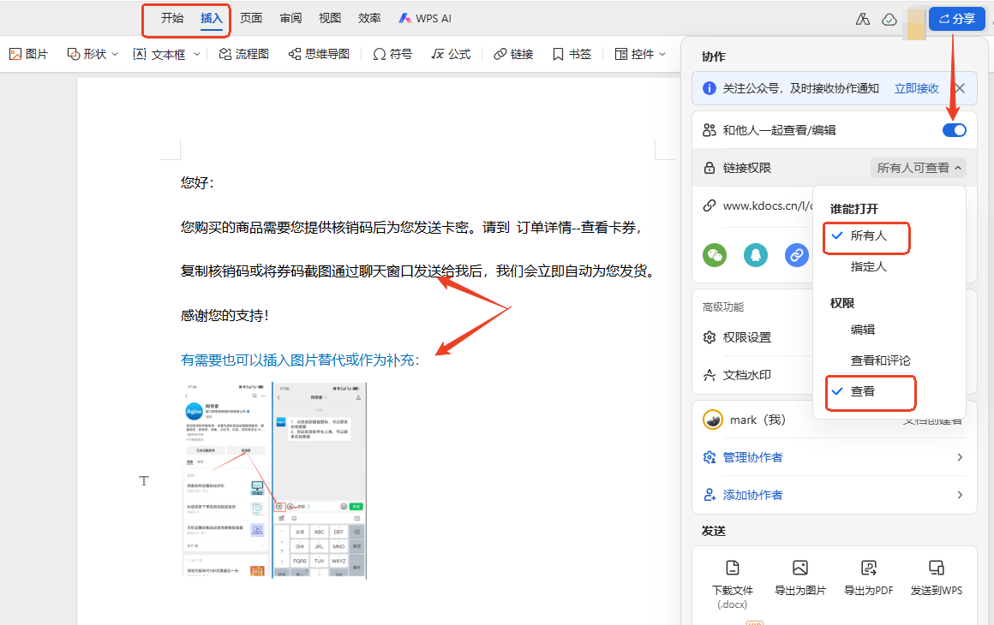Viewport: 994px width, 625px height.
Task: Click 导出为PDF export icon
Action: coord(868,578)
